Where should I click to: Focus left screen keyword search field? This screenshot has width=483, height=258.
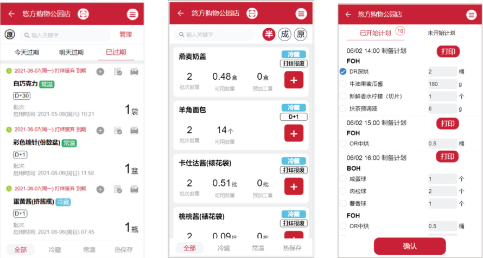65,35
